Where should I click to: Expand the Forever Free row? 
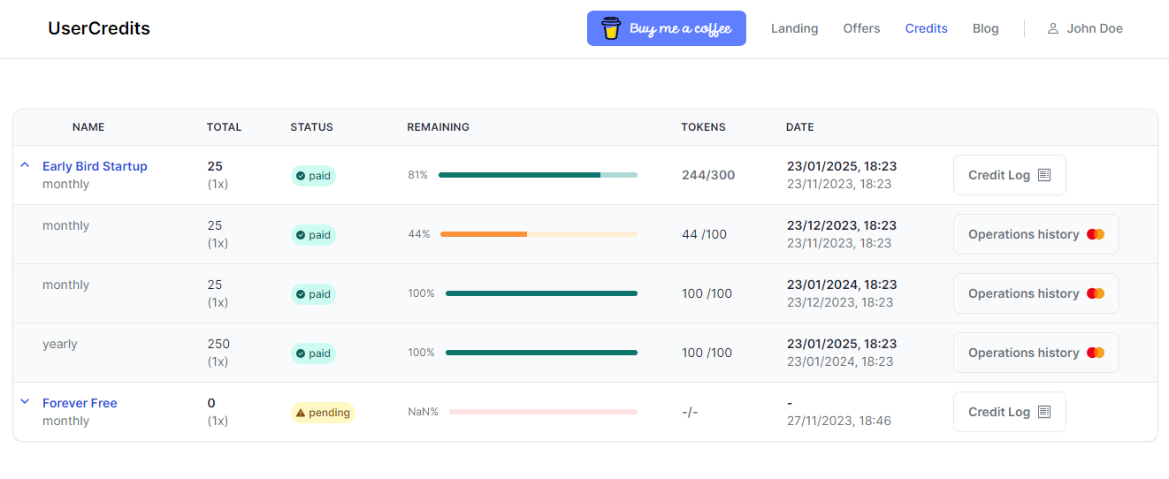click(25, 401)
